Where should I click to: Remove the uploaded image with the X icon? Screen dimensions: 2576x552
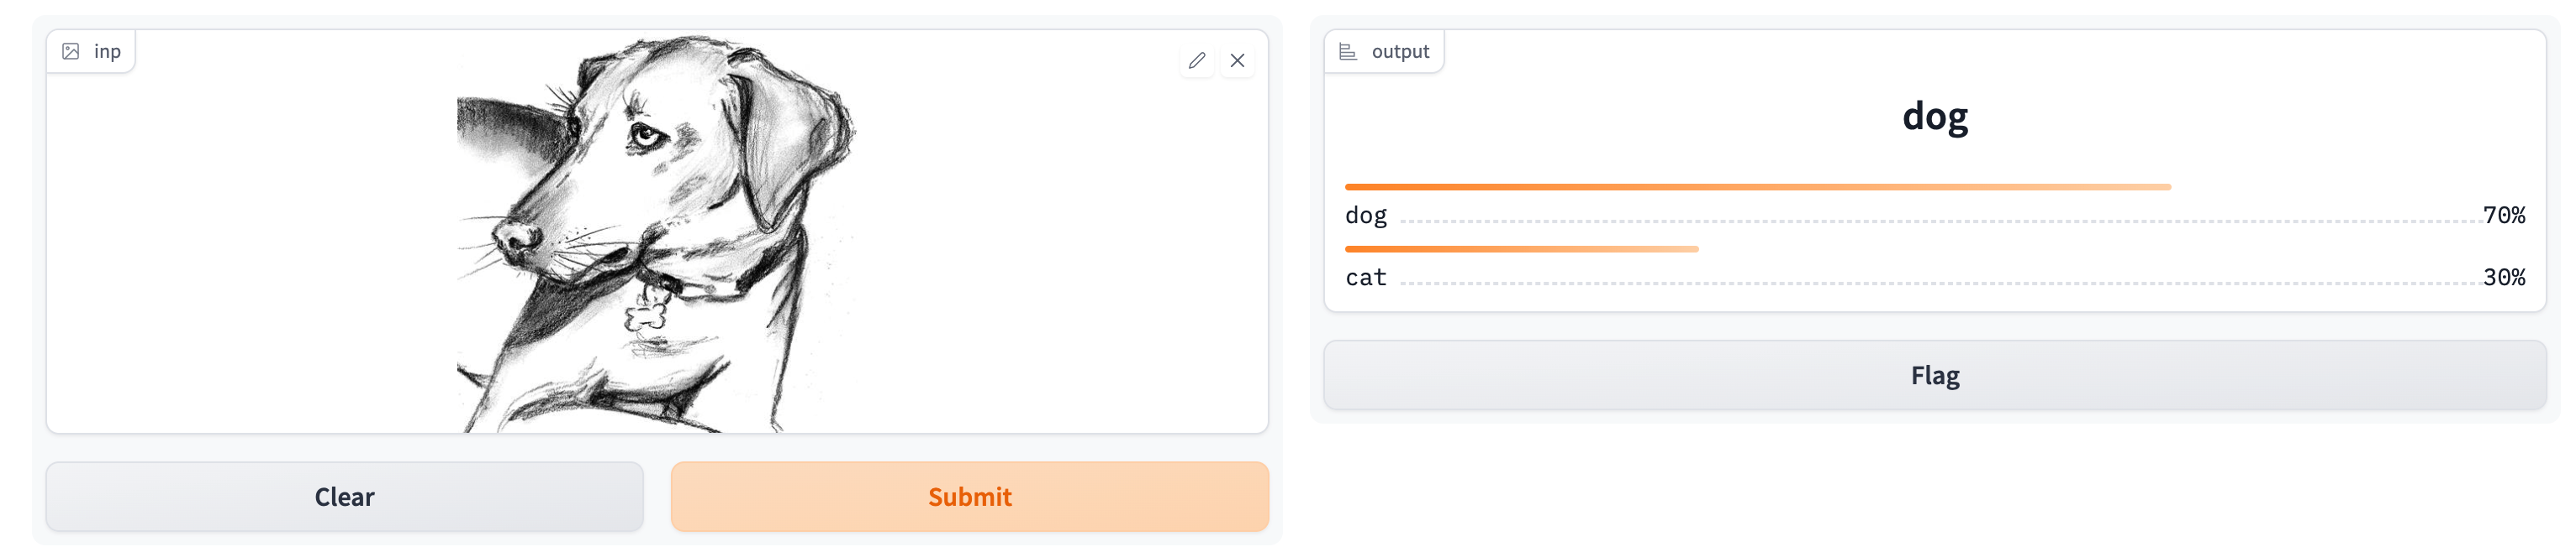(1237, 61)
